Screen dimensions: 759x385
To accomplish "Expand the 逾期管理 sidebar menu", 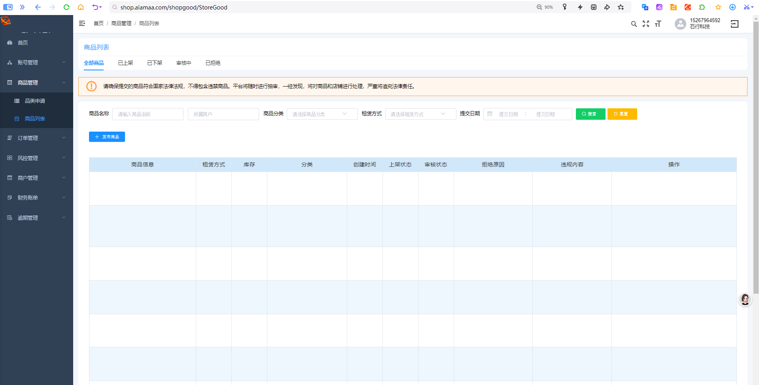I will tap(36, 218).
